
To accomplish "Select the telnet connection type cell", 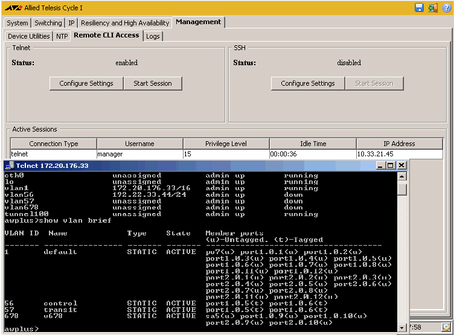I will click(x=54, y=154).
